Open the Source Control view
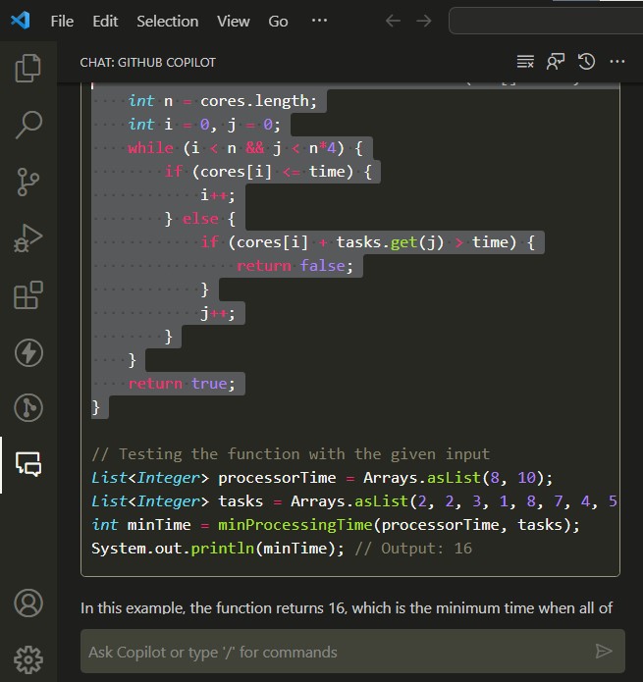Image resolution: width=643 pixels, height=682 pixels. 28,182
